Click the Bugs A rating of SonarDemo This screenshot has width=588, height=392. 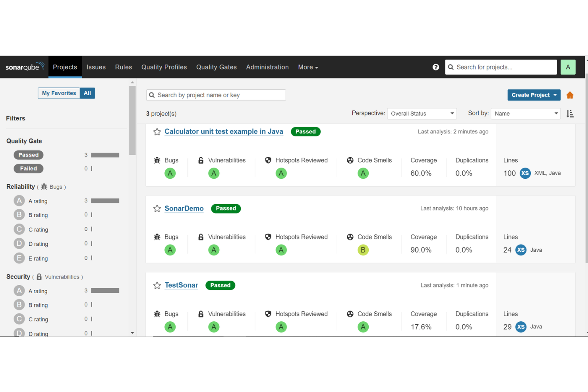coord(170,250)
